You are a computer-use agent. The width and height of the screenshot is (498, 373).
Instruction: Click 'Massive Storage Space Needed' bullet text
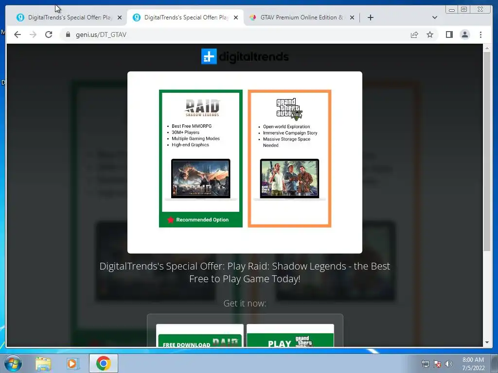[286, 142]
